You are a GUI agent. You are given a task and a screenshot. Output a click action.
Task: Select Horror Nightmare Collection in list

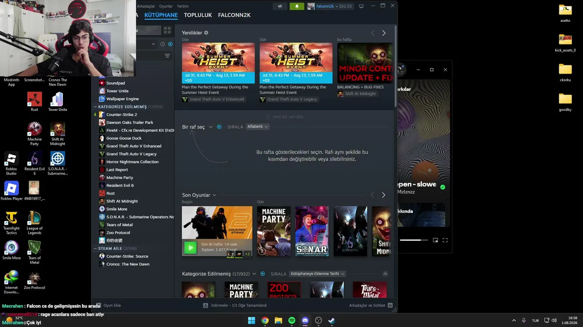coord(133,162)
